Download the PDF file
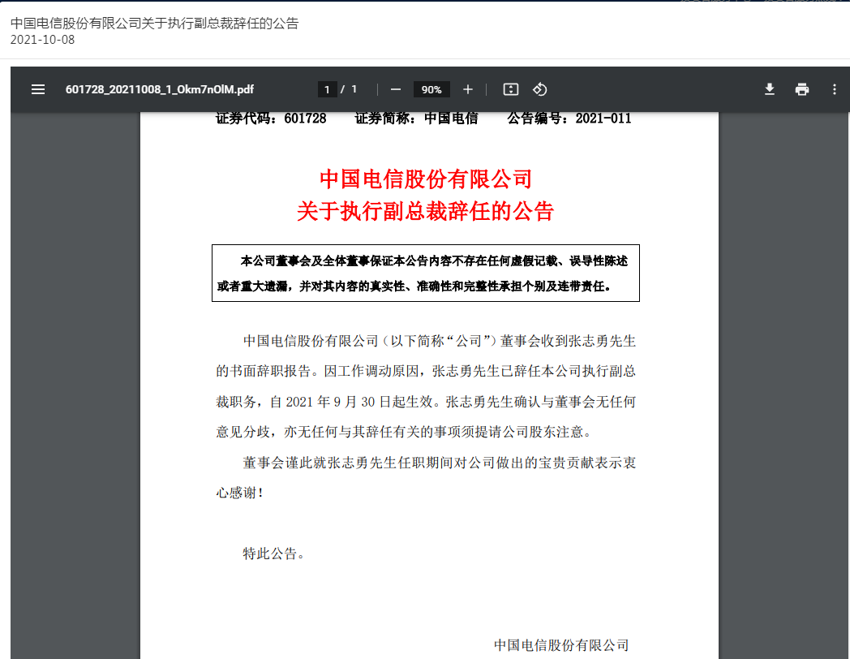The image size is (850, 659). click(769, 89)
